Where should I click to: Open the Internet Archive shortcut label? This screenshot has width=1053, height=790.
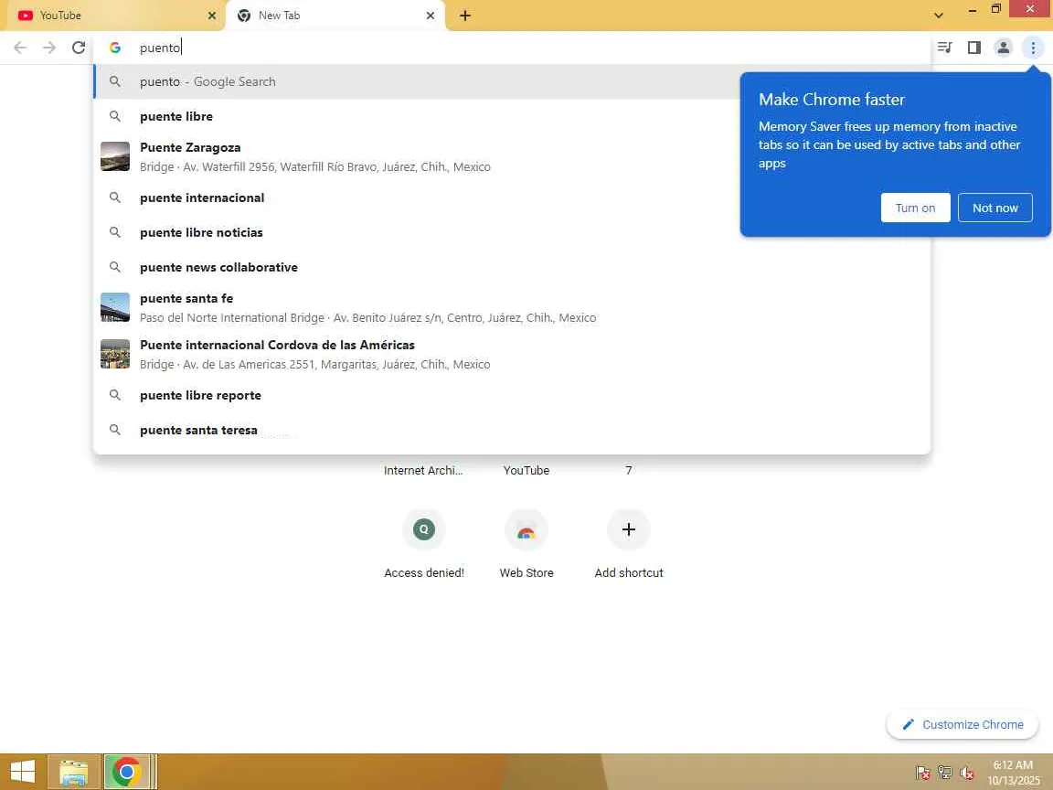coord(423,470)
